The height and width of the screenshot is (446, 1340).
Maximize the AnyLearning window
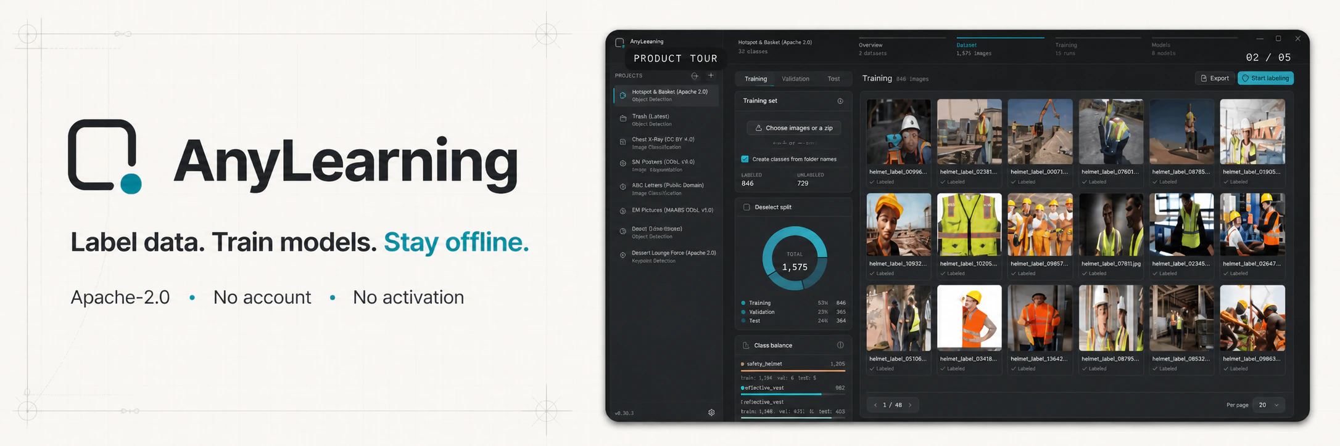(1278, 38)
